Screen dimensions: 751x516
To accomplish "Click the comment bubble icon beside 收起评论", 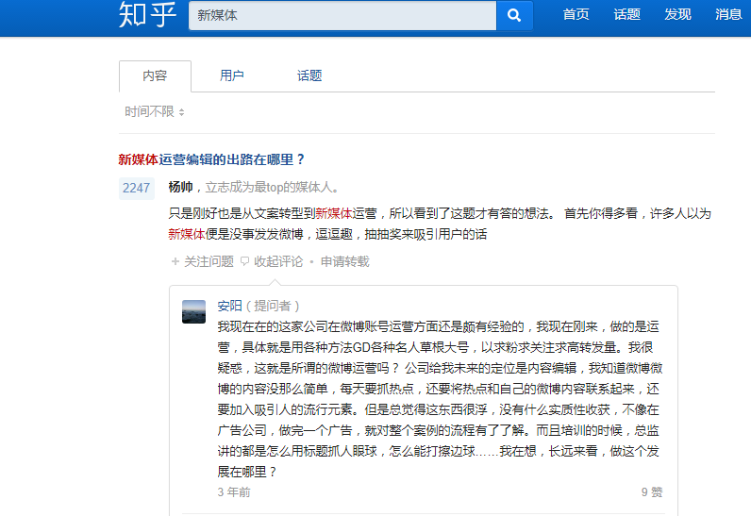I will click(244, 261).
